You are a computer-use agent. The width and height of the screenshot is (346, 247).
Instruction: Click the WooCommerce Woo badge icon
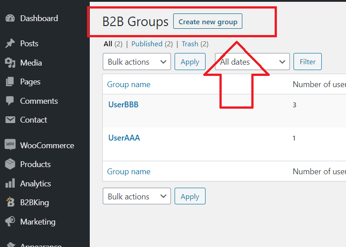(x=10, y=145)
